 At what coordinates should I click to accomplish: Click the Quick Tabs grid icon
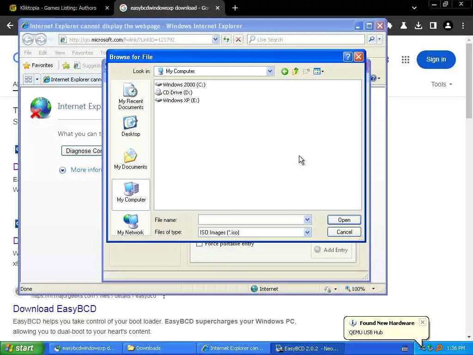tap(28, 80)
